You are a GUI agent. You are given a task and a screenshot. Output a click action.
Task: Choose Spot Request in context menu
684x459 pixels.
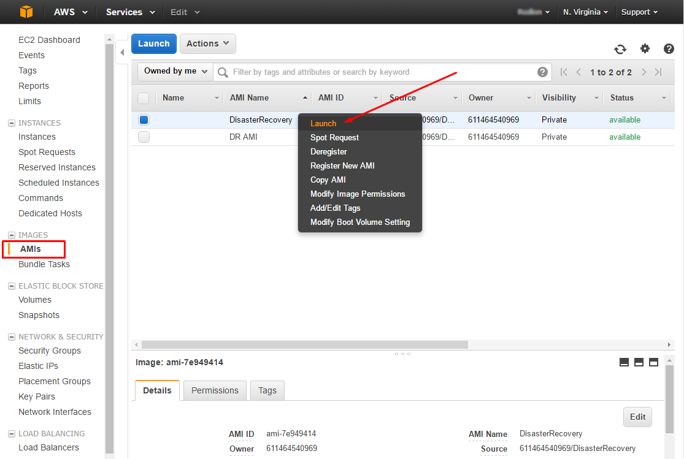pyautogui.click(x=334, y=138)
